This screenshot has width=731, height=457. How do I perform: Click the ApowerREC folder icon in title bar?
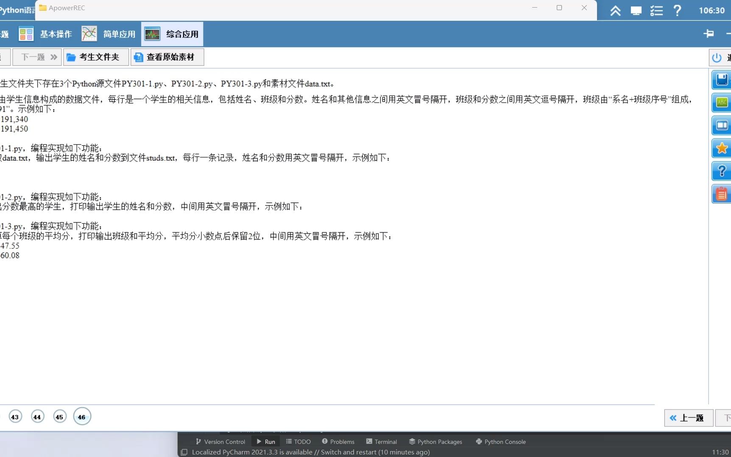42,8
